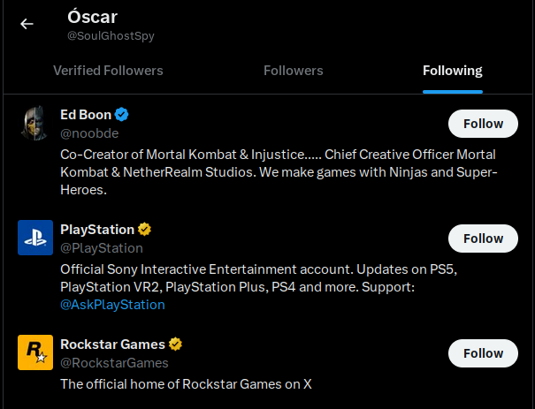Click the PlayStation display name
535x409 pixels.
[97, 230]
